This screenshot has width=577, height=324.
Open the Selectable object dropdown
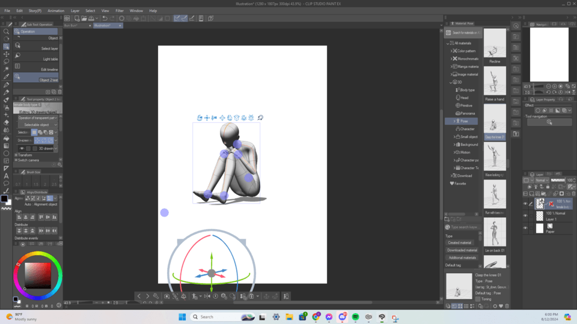pos(37,125)
